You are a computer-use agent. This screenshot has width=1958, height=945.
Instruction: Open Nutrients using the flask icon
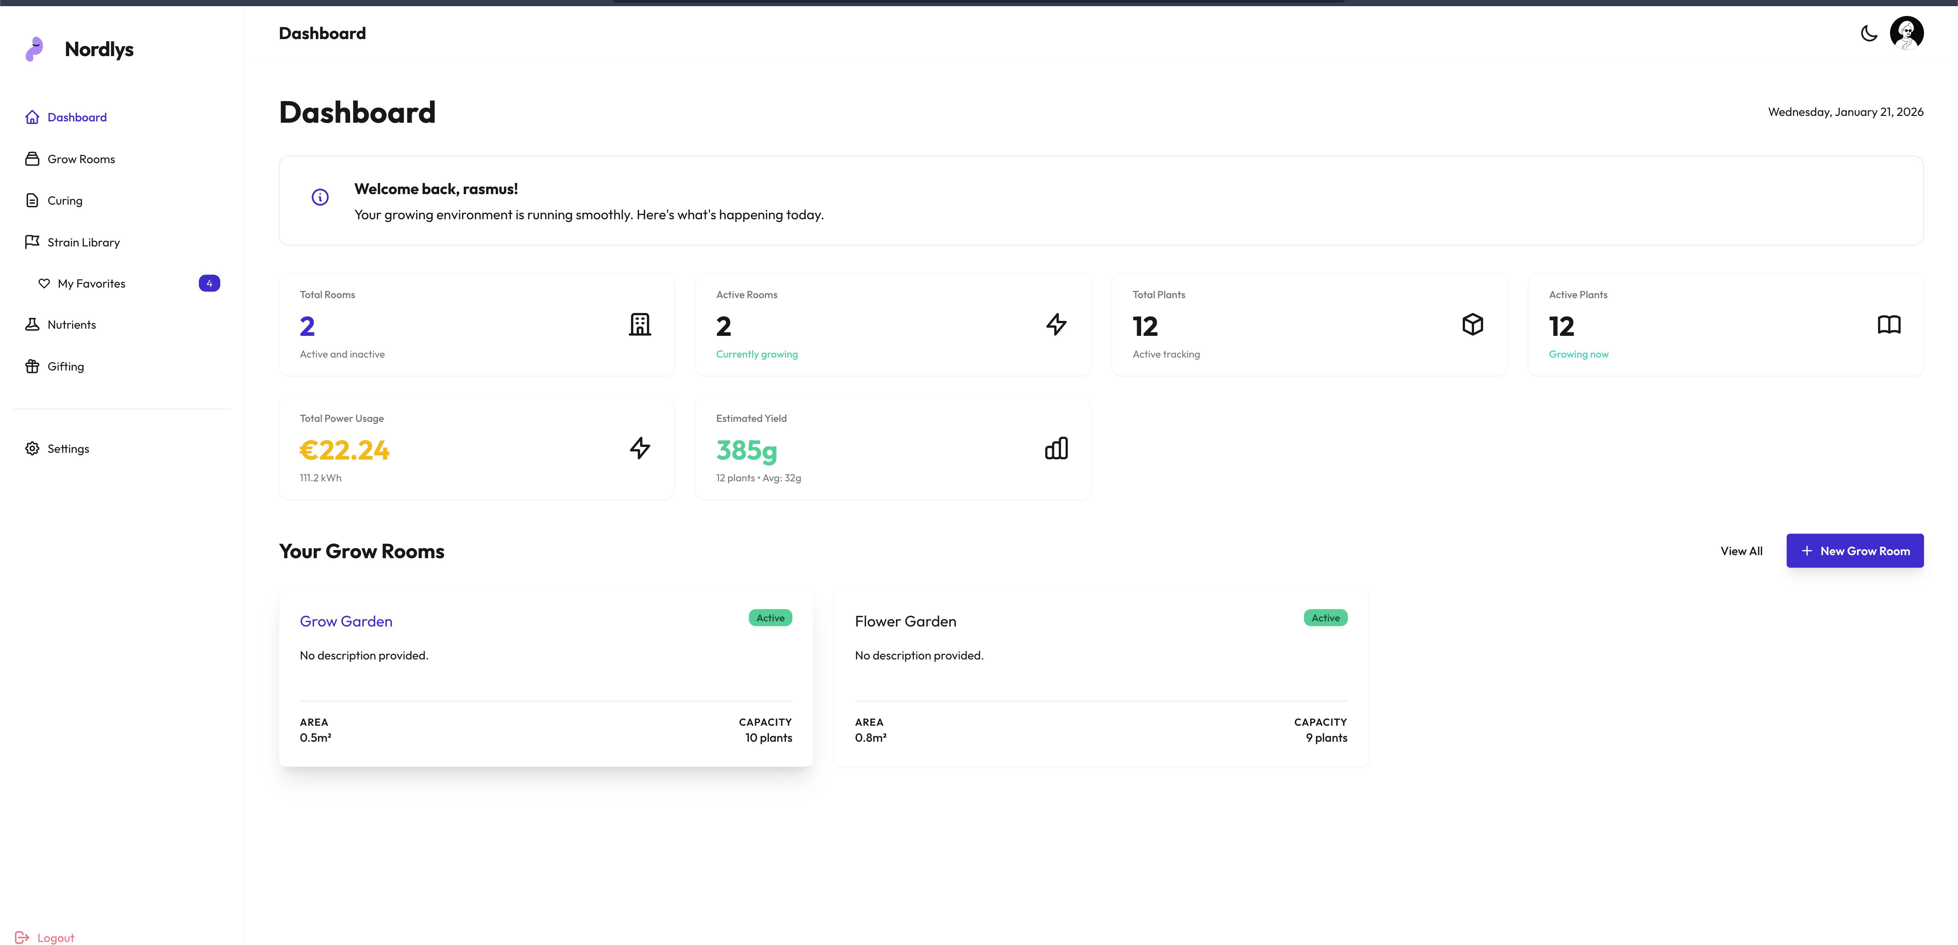[x=32, y=324]
